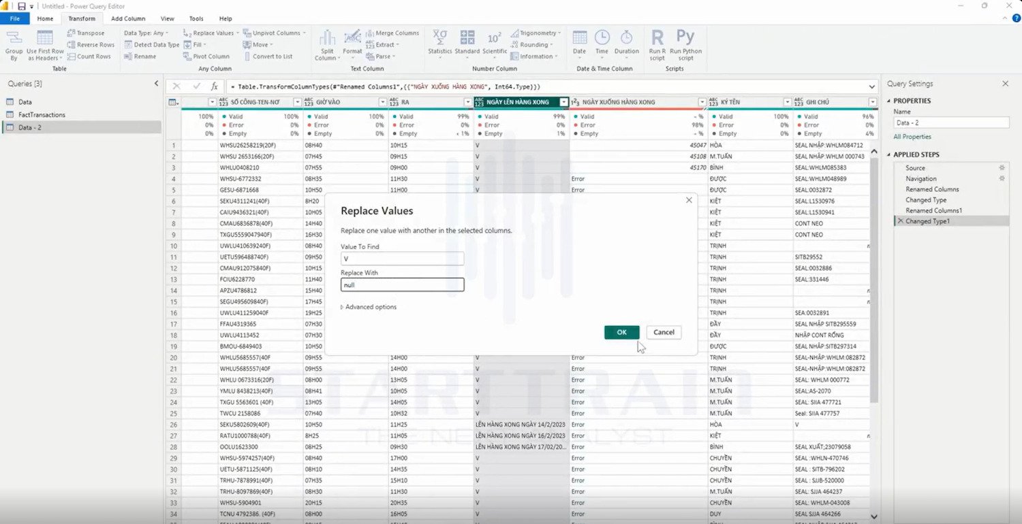Viewport: 1022px width, 524px height.
Task: Collapse the Queries pane
Action: [156, 84]
